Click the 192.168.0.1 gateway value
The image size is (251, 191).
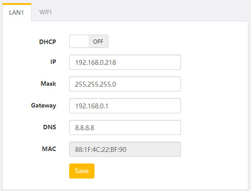point(92,106)
